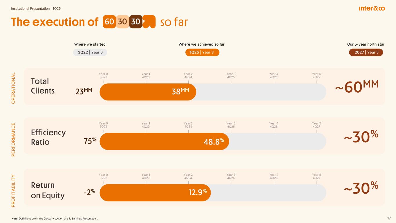Viewport: 396px width, 223px height.
Task: Select the "2027 | Year 5" pill
Action: click(366, 52)
